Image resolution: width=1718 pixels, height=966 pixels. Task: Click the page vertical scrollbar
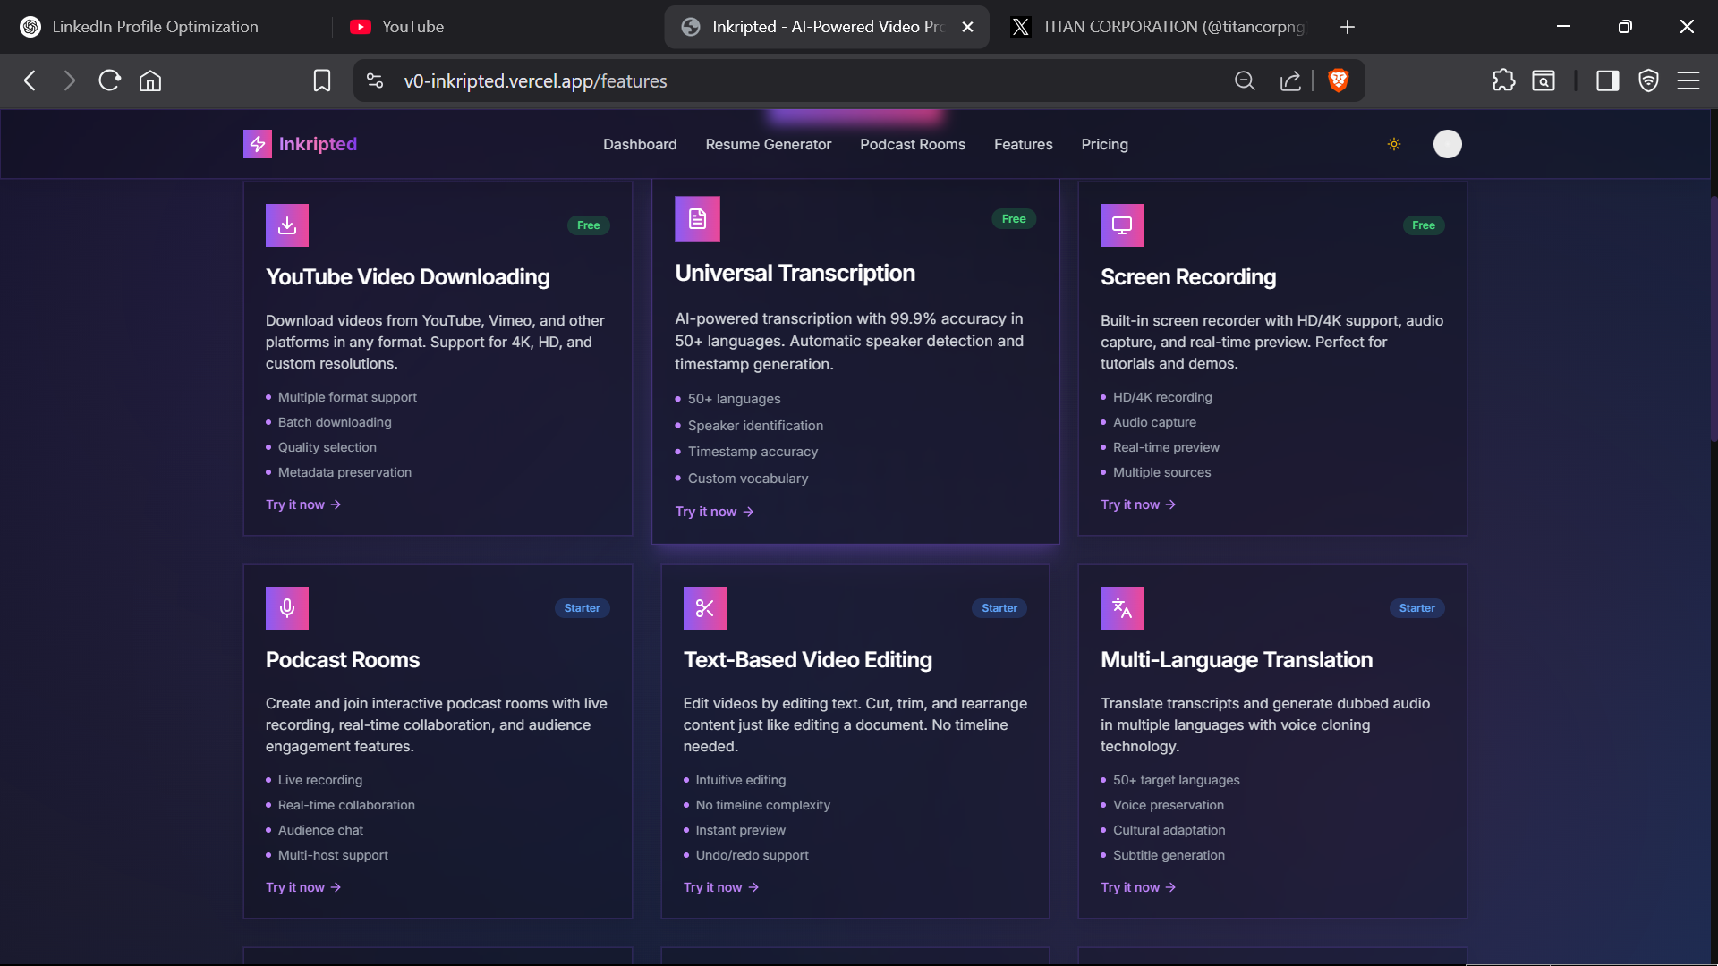(x=1713, y=318)
